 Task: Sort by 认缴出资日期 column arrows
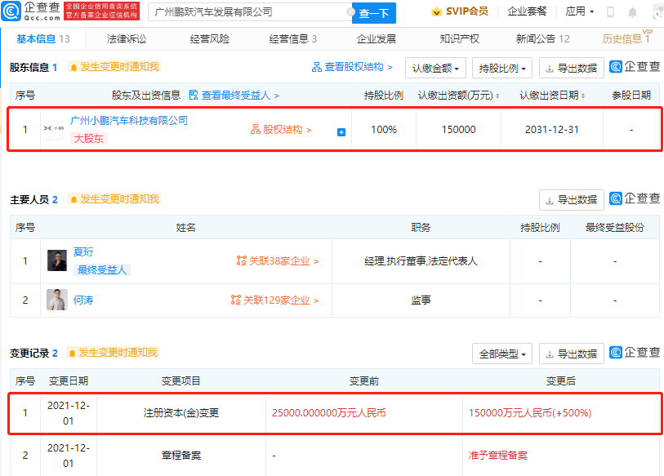click(x=583, y=96)
